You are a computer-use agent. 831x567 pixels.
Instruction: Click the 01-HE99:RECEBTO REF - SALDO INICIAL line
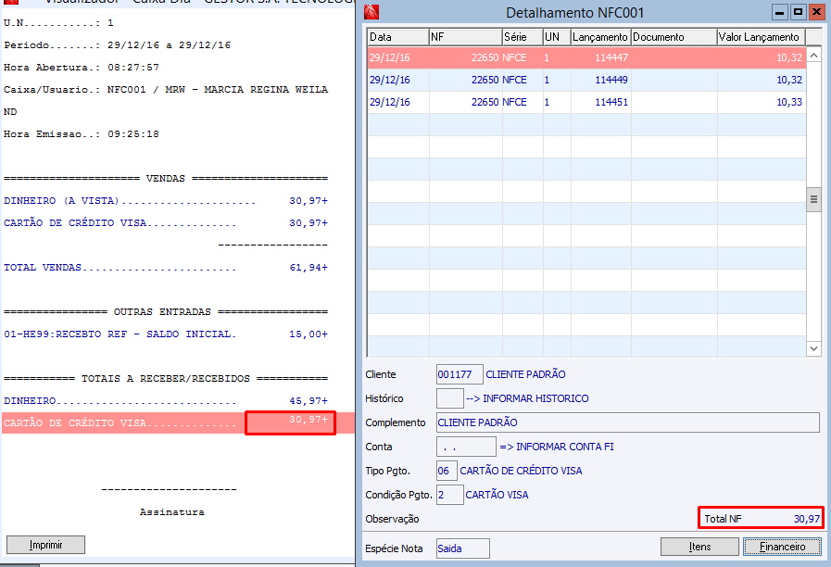coord(165,334)
